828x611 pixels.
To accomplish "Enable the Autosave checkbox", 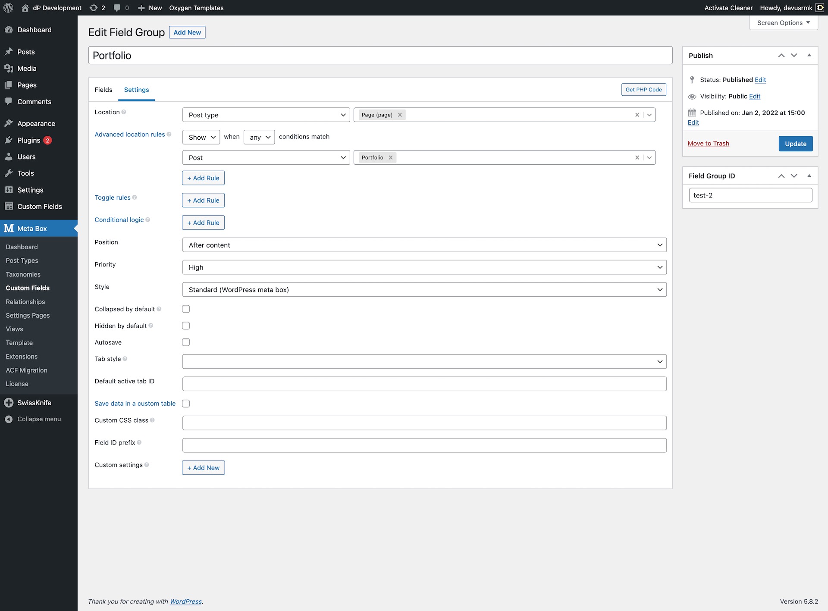I will click(x=186, y=342).
